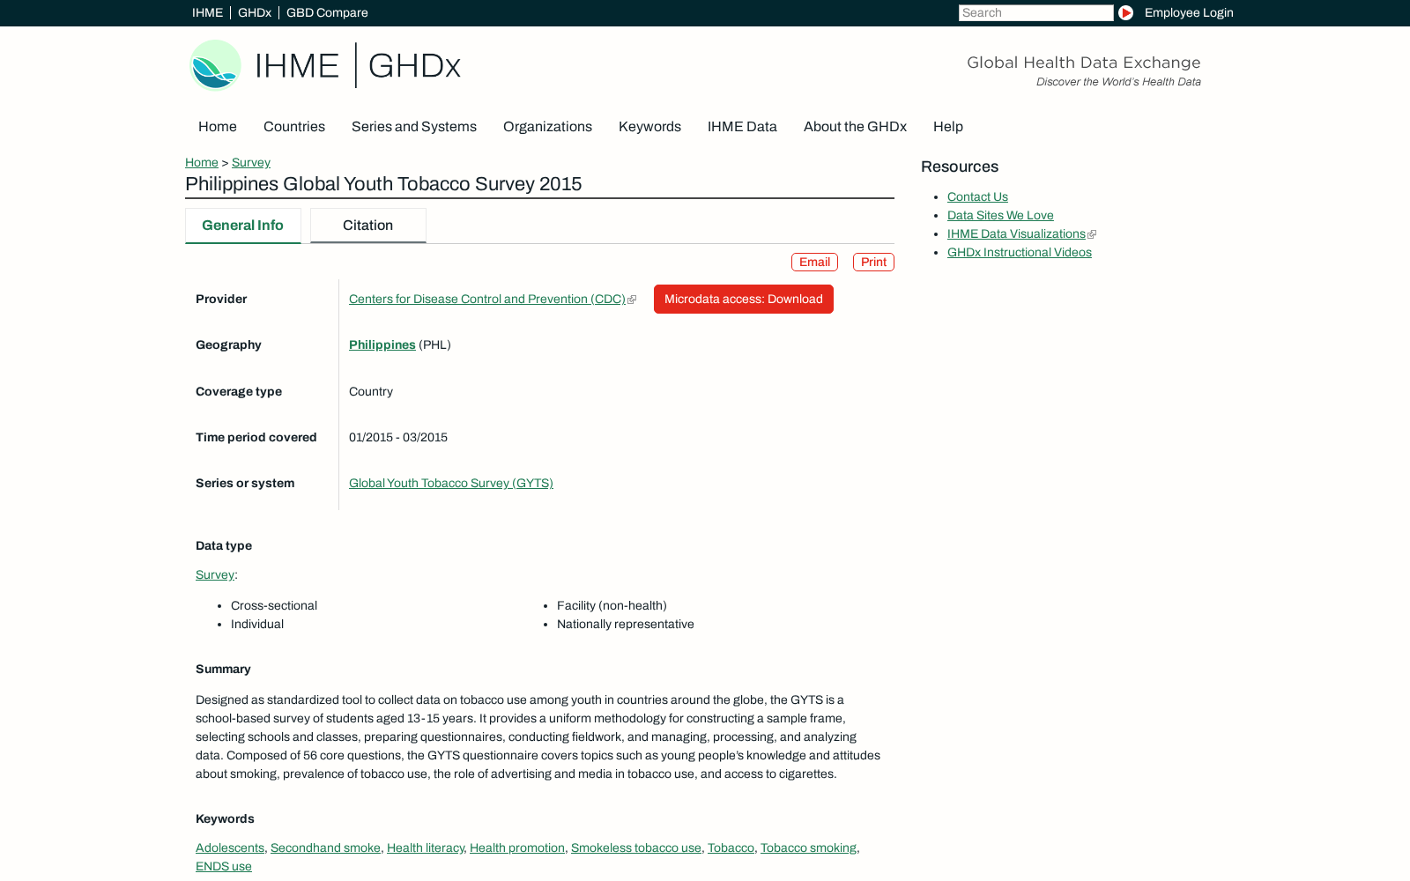Click Health literacy keyword link
Image resolution: width=1410 pixels, height=881 pixels.
coord(425,848)
